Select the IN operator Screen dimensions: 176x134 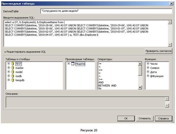(x=100, y=88)
